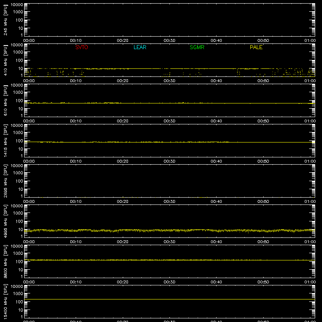Click the 1000 tick label of 2695 MHz panel
The width and height of the screenshot is (322, 322).
pyautogui.click(x=18, y=173)
